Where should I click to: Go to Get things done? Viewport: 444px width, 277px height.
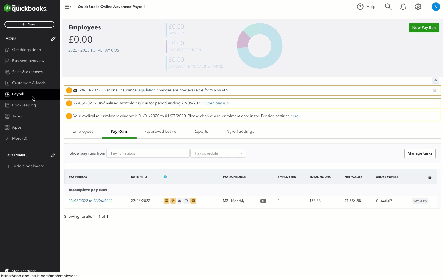coord(30,50)
